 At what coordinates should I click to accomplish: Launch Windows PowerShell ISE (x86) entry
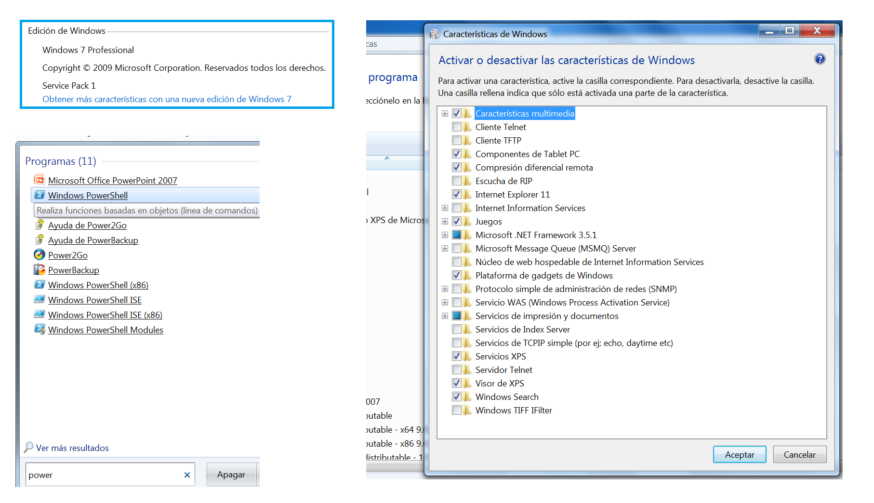pos(105,315)
